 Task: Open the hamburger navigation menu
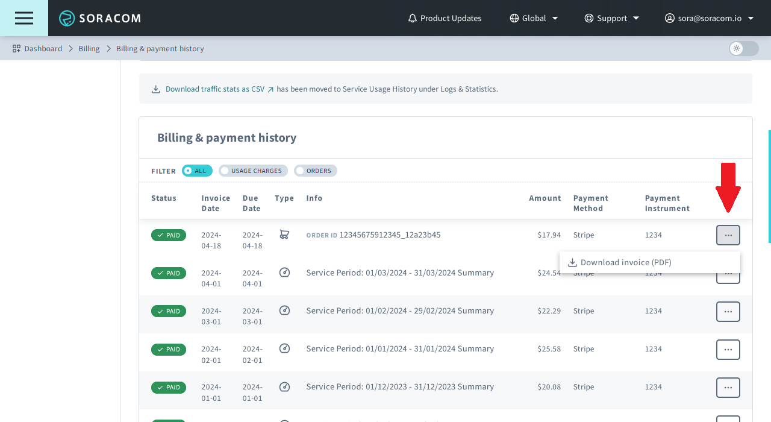[x=24, y=18]
